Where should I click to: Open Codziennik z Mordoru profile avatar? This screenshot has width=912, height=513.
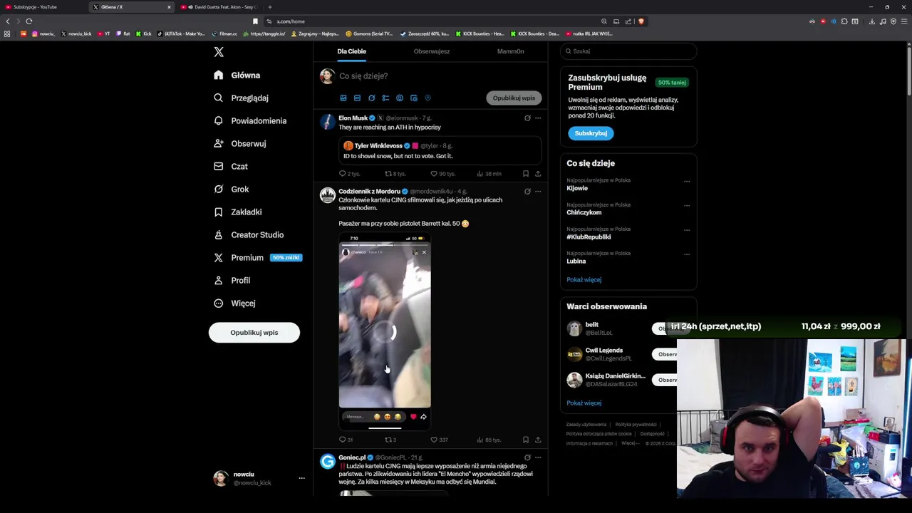[327, 195]
